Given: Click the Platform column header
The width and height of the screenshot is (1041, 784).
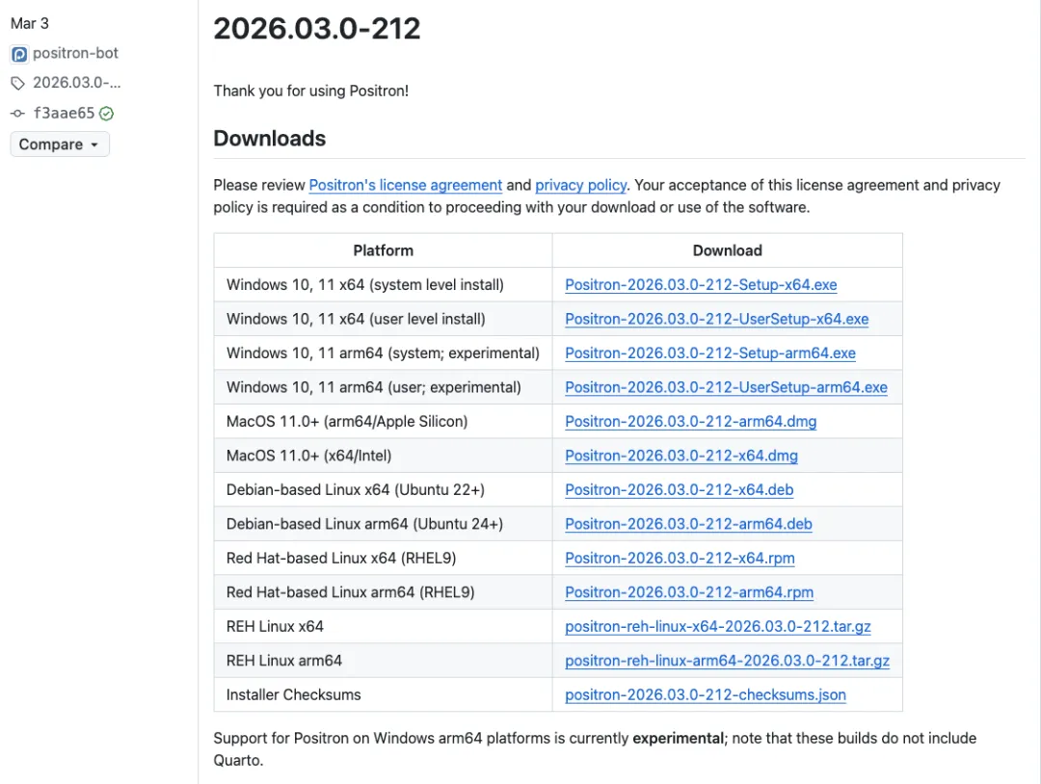Looking at the screenshot, I should coord(383,250).
